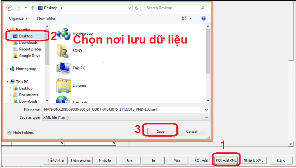This screenshot has height=168, width=296.
Task: Click the File name input field
Action: (123, 110)
